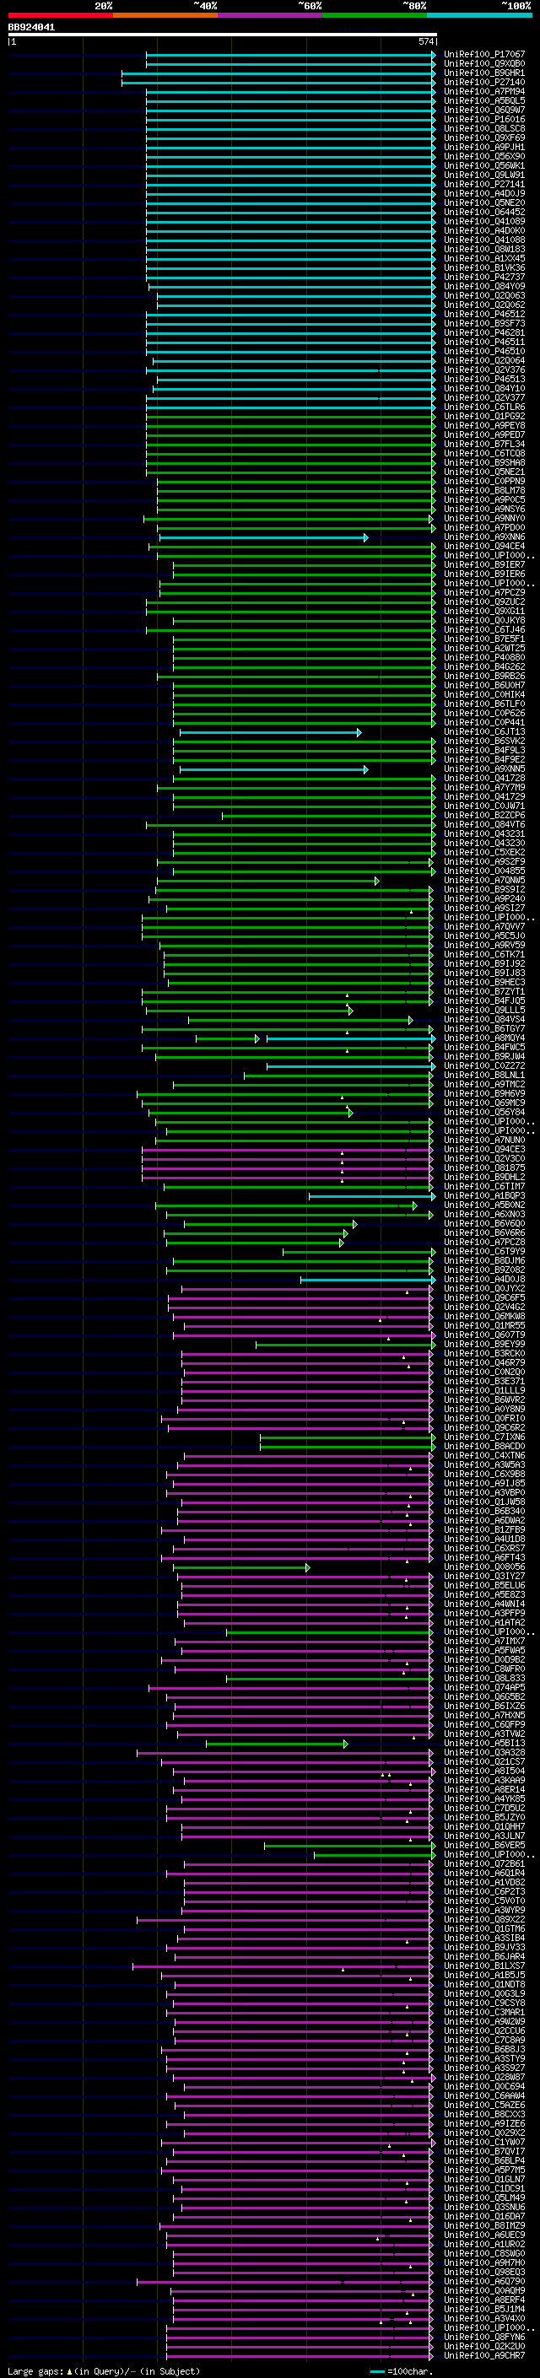Select the UniRef100_Q9LW91 label
540x2378 pixels.
(x=484, y=175)
